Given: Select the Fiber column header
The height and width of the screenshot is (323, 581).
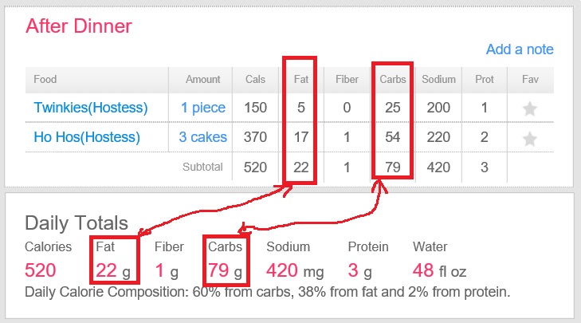Looking at the screenshot, I should (x=347, y=80).
